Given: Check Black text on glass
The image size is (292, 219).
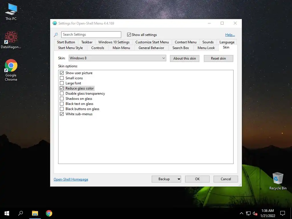Looking at the screenshot, I should 62,104.
